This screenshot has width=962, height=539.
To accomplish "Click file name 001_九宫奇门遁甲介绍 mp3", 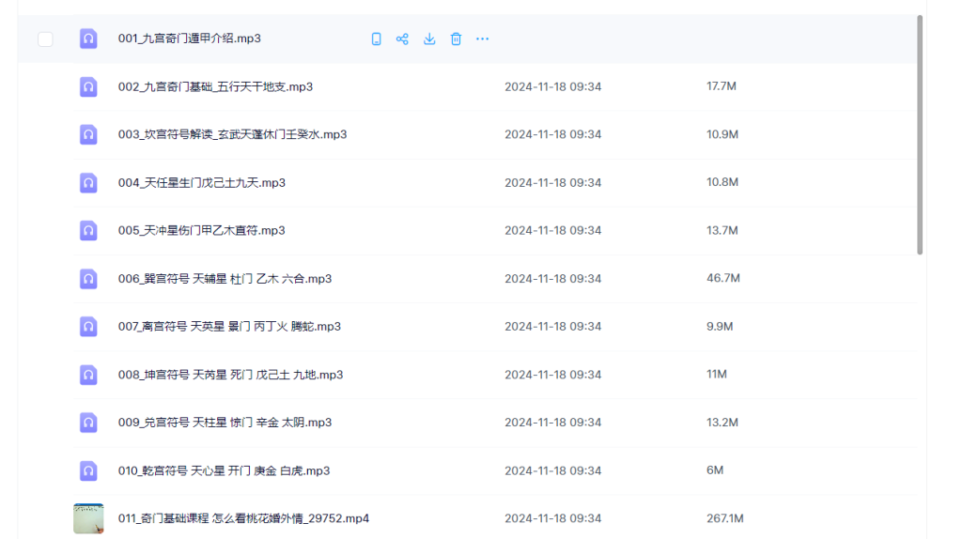I will tap(189, 38).
